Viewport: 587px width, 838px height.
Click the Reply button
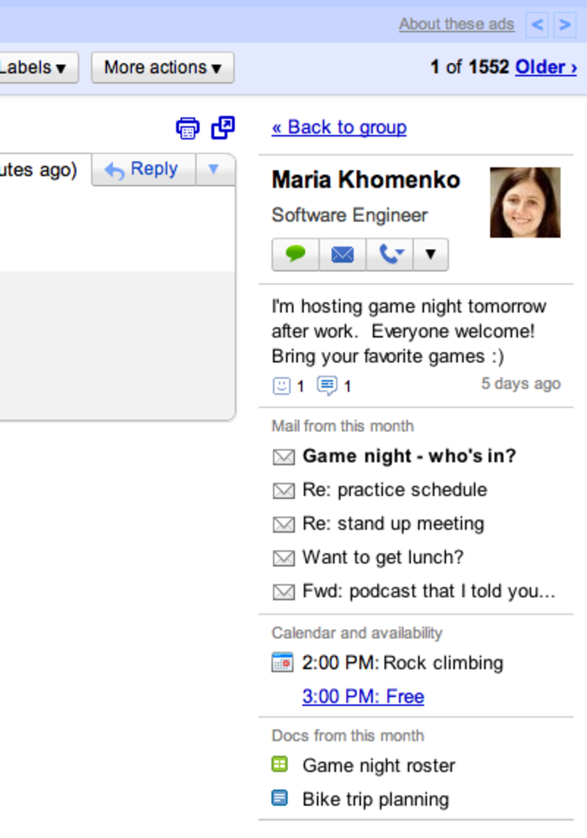[x=144, y=170]
